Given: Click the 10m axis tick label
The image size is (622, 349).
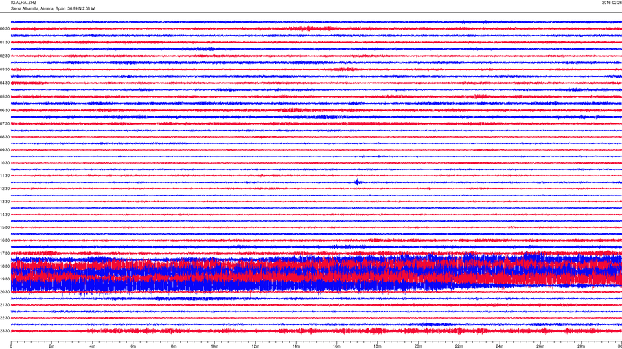Looking at the screenshot, I should pyautogui.click(x=214, y=346).
